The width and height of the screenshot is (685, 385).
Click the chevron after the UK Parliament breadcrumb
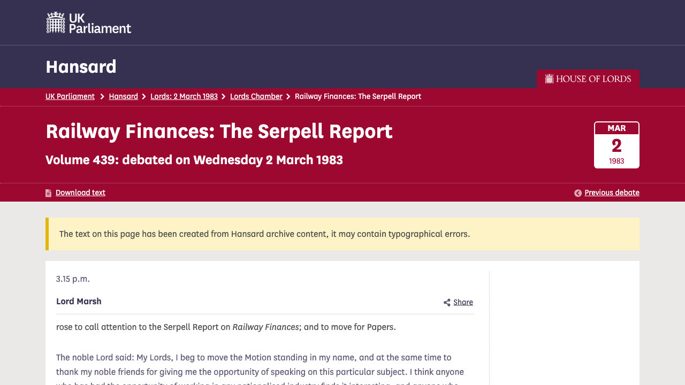(101, 96)
